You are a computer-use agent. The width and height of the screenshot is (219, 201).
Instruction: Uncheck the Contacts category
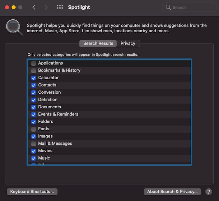(33, 85)
